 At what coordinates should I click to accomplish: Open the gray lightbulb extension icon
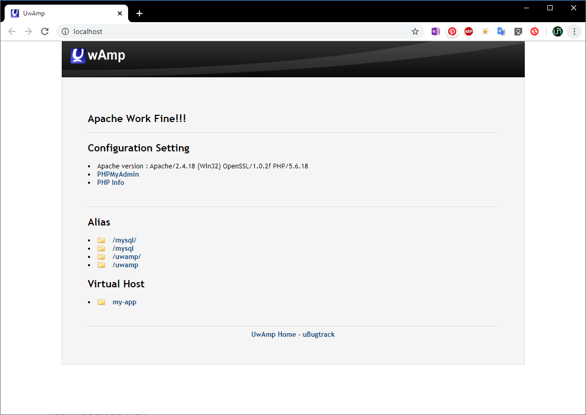pos(518,31)
